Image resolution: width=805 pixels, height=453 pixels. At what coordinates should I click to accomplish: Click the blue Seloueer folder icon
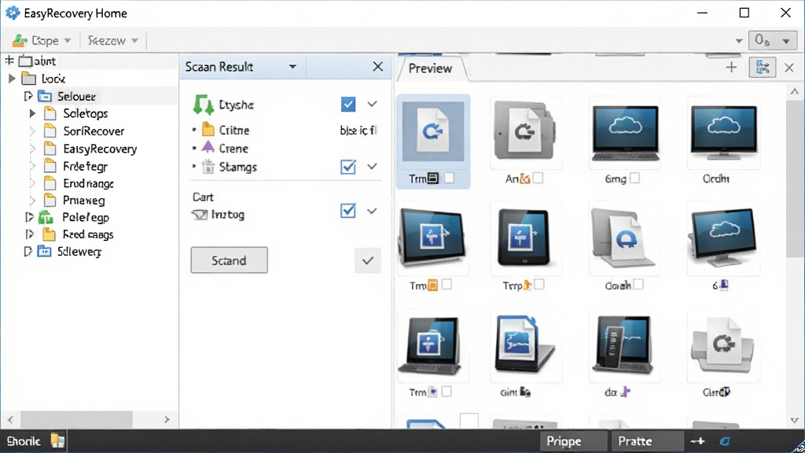tap(45, 96)
